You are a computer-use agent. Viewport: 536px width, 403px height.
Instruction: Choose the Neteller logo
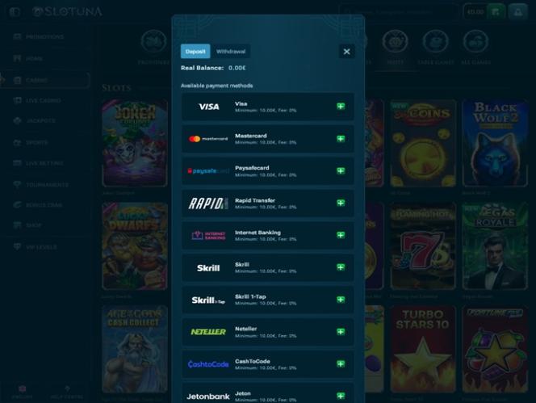[x=208, y=332]
